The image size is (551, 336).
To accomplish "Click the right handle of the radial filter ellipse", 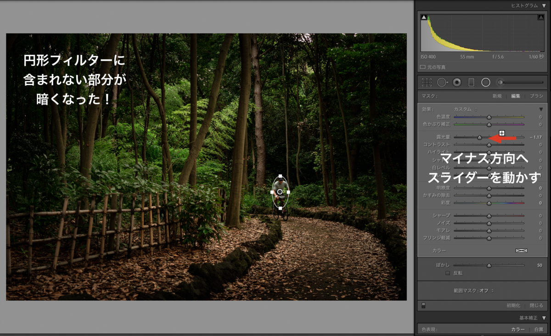I will point(288,192).
